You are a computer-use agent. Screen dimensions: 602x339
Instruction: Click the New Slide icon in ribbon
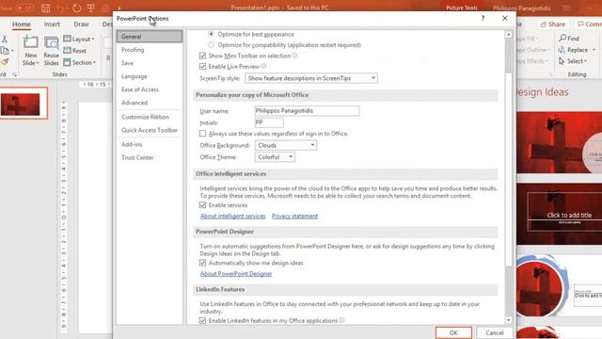31,42
